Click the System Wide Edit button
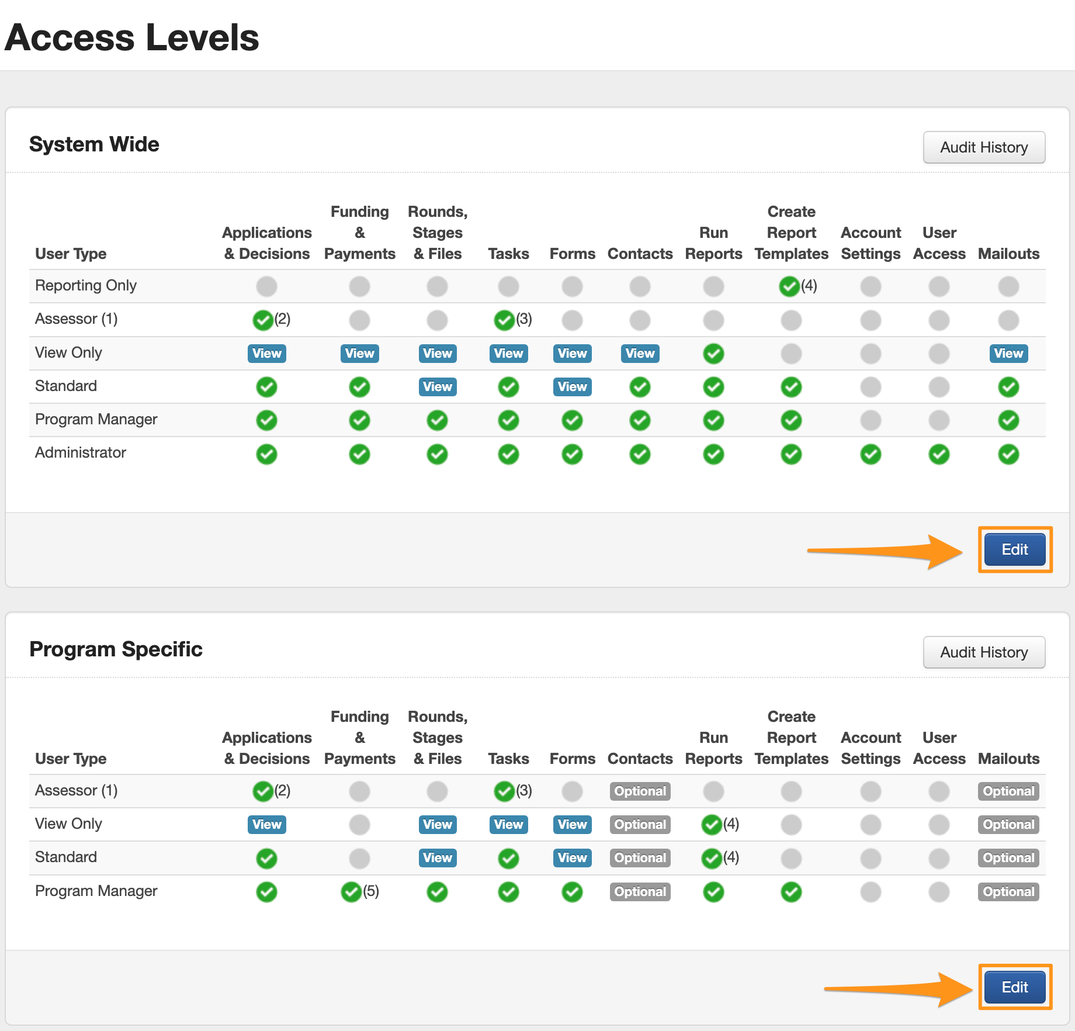Viewport: 1075px width, 1031px height. 1014,549
